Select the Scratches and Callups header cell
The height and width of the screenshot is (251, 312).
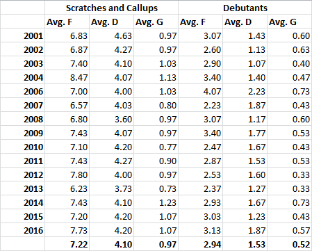[111, 8]
